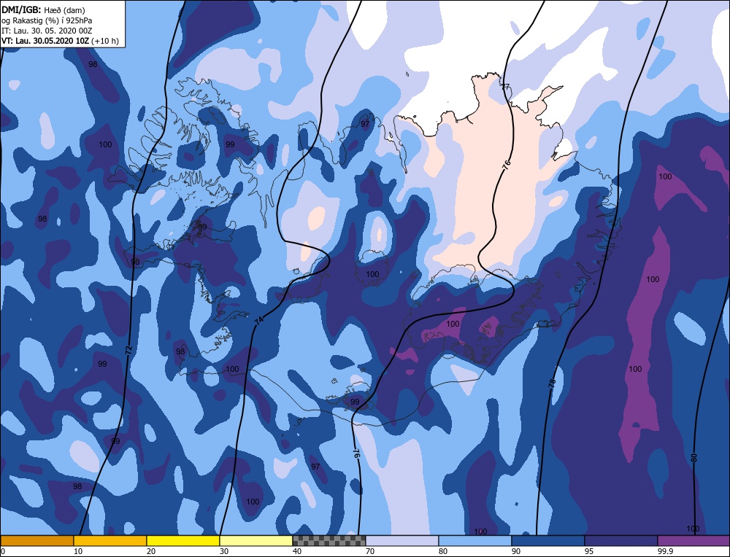
Task: Select the pale yellow 30–40 legend swatch
Action: click(256, 540)
